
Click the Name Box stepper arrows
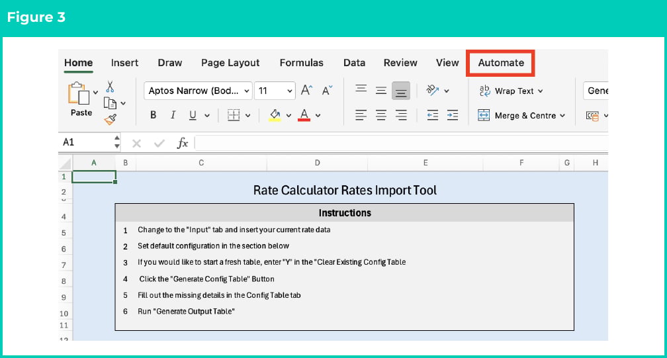117,142
